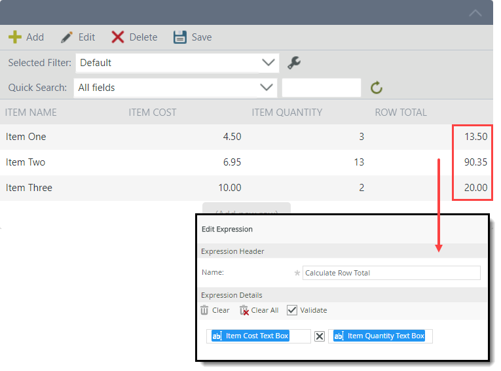The image size is (501, 371).
Task: Click the green plus Add icon
Action: click(15, 37)
